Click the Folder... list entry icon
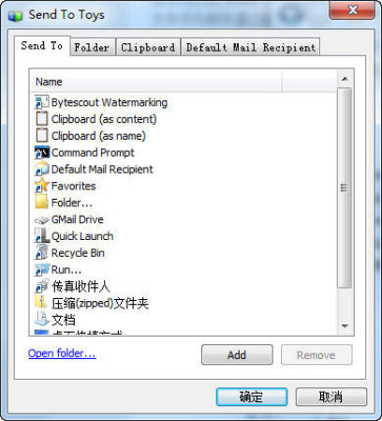 (x=41, y=203)
